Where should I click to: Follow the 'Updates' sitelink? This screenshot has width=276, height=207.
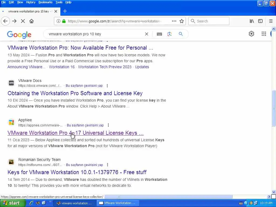(142, 67)
